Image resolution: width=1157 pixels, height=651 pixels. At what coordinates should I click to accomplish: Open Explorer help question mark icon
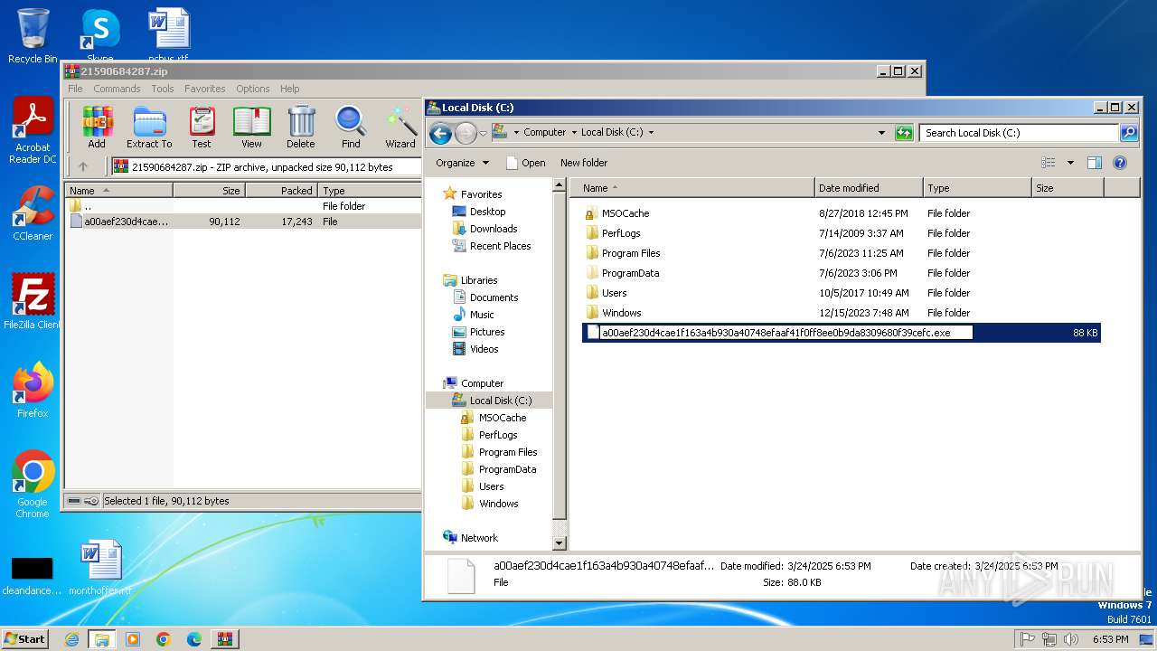point(1120,163)
